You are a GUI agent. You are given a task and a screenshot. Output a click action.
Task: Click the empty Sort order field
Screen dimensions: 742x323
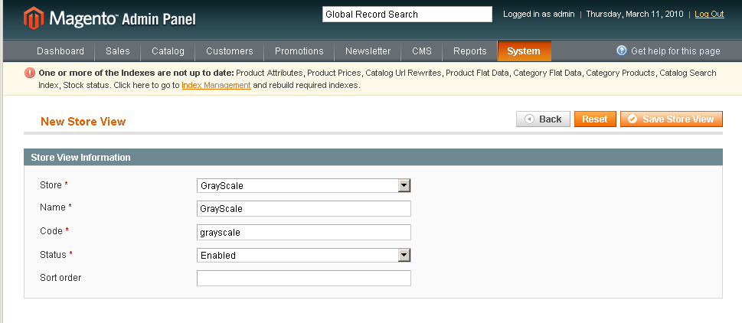coord(304,278)
